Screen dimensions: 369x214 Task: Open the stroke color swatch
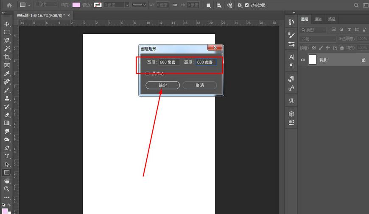pyautogui.click(x=98, y=5)
